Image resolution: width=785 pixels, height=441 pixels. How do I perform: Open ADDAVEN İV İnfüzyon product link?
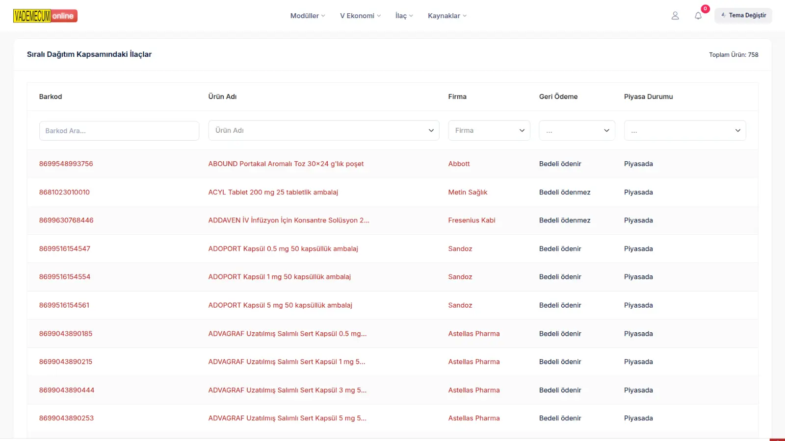[289, 220]
